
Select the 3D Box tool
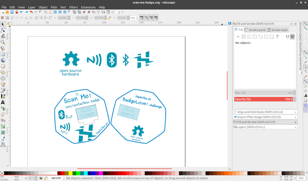click(x=3, y=60)
